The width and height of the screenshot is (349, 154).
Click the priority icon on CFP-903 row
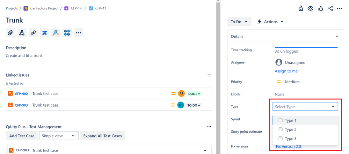click(173, 105)
